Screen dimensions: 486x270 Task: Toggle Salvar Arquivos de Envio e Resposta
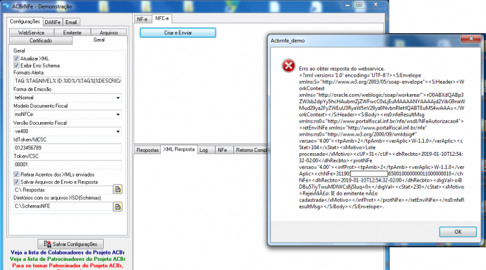pos(16,182)
